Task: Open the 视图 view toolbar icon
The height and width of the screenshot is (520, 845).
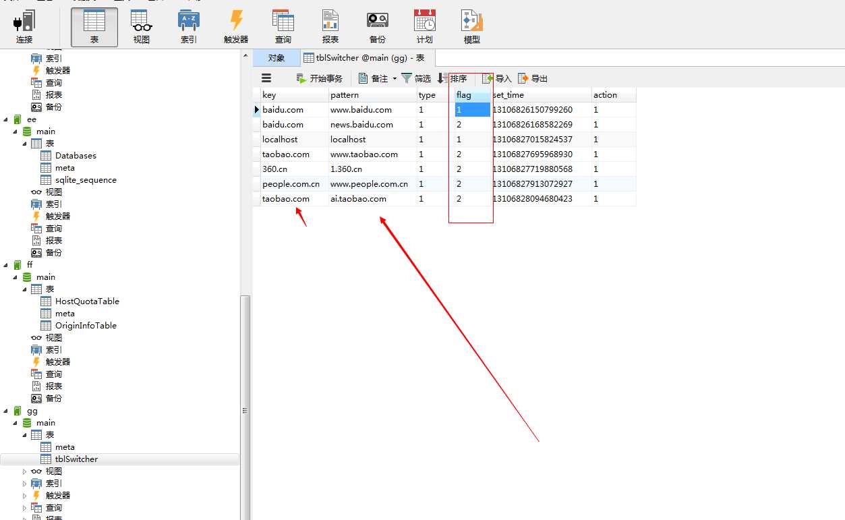Action: coord(142,28)
